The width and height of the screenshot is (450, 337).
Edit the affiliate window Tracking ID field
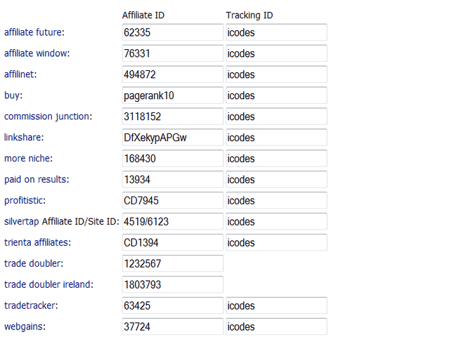click(x=276, y=53)
